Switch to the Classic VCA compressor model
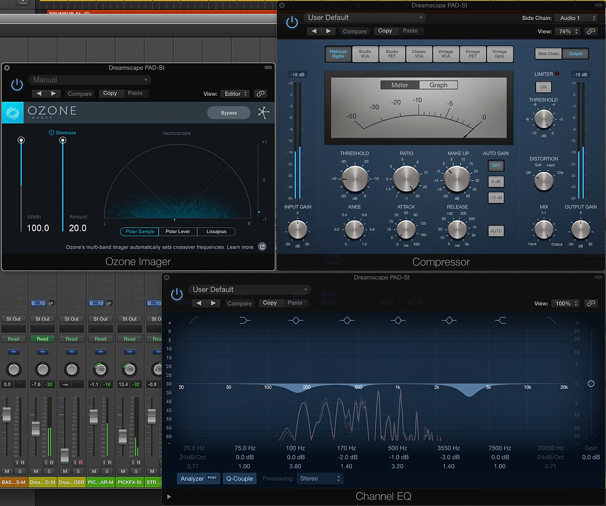 419,54
